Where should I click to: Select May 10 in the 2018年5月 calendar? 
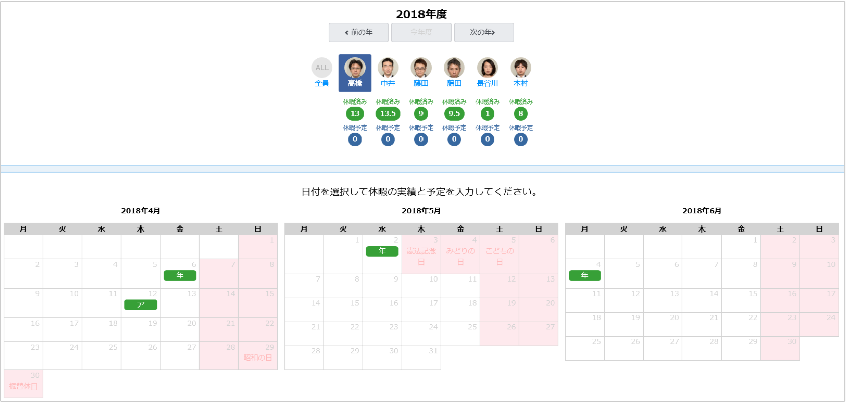tap(421, 286)
